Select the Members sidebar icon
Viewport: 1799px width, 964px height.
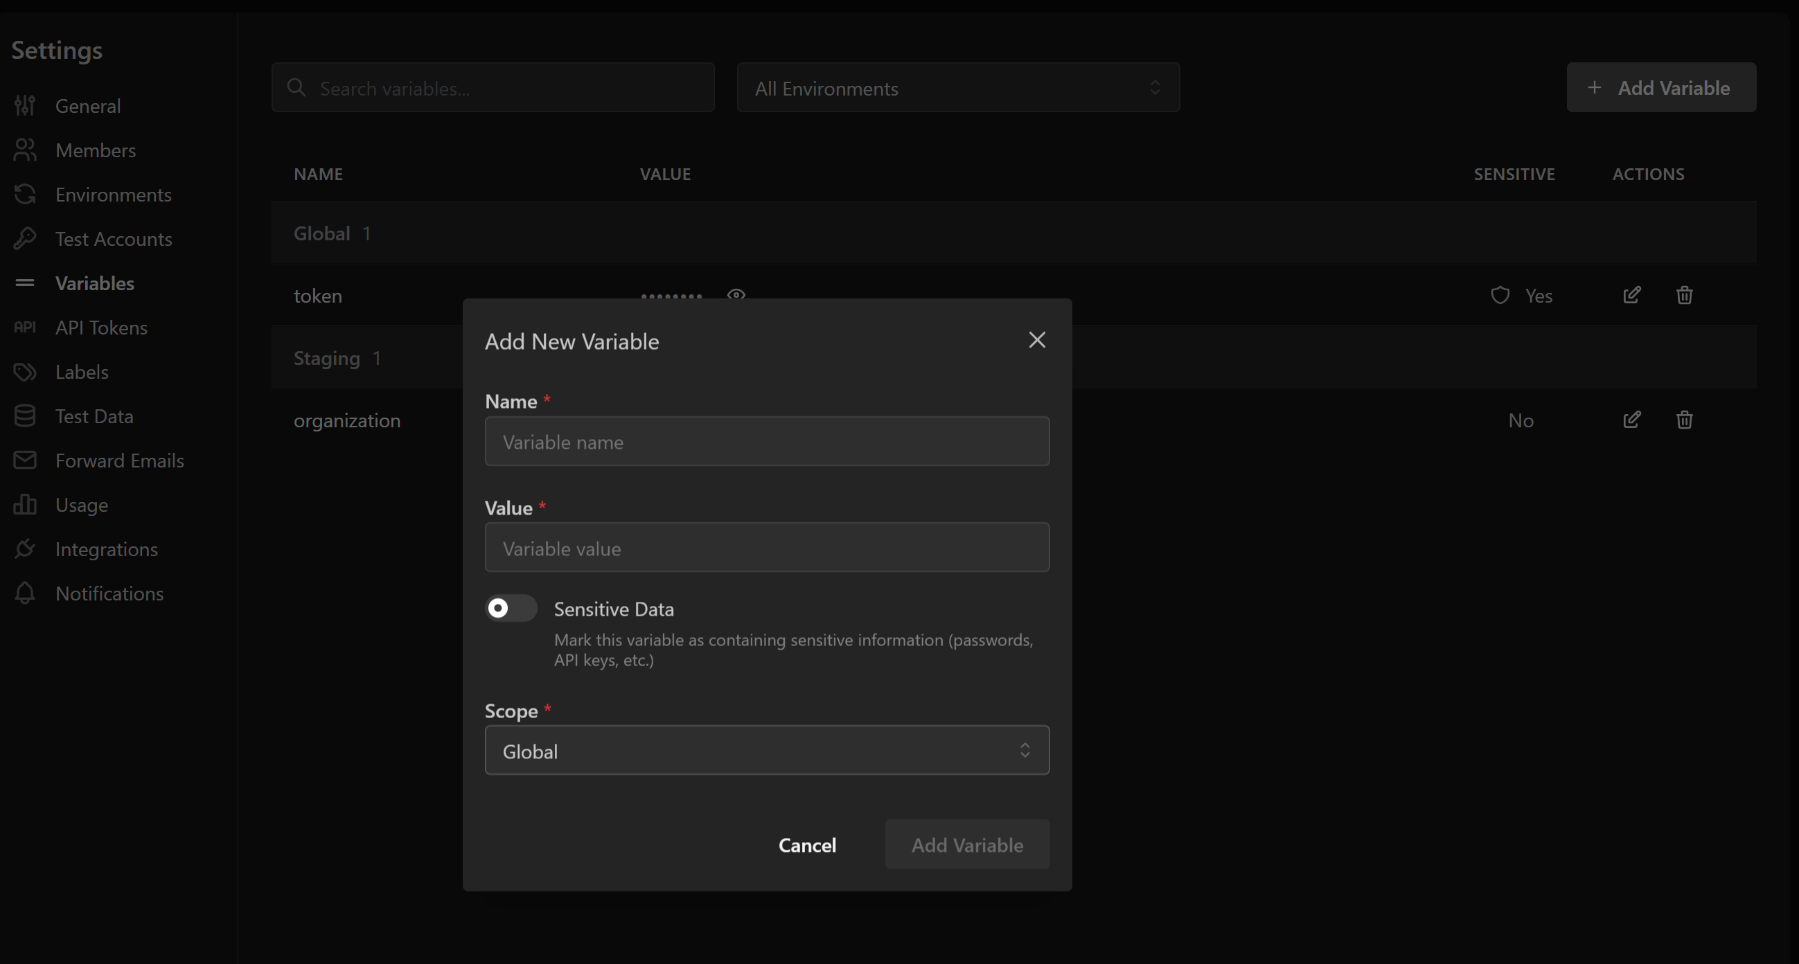(25, 150)
